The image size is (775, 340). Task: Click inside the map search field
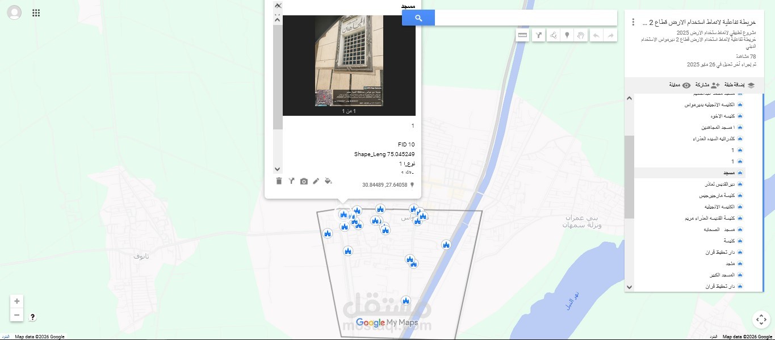[x=526, y=18]
